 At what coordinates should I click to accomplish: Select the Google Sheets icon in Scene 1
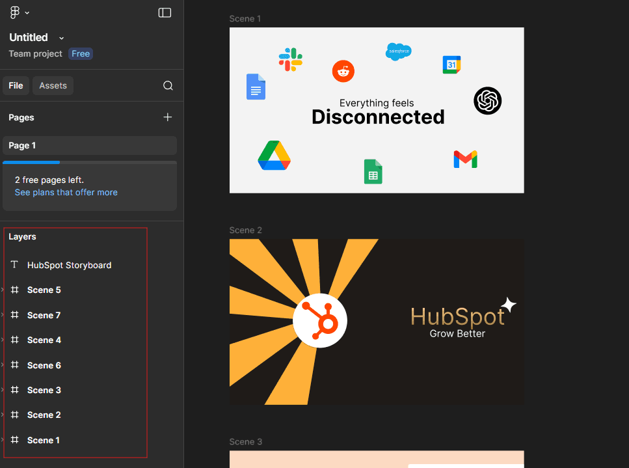click(373, 172)
